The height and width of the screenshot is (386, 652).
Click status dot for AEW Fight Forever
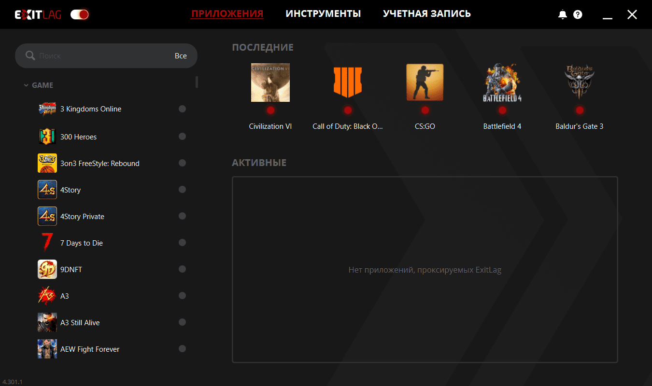coord(182,349)
